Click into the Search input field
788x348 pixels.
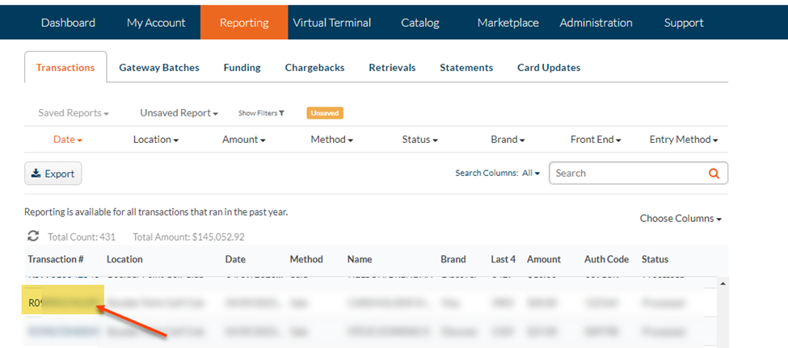click(626, 174)
